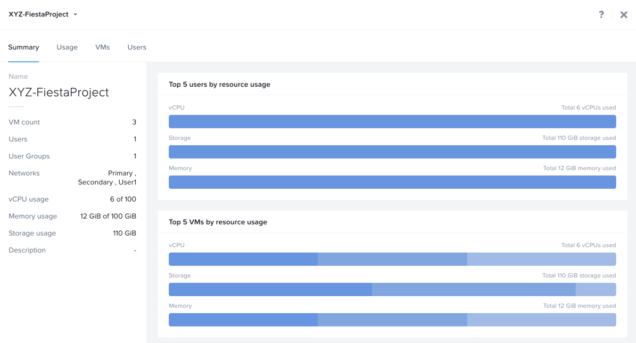Expand the XYZ-FiestaProject dropdown arrow
Screen dimensions: 636x343
click(76, 14)
